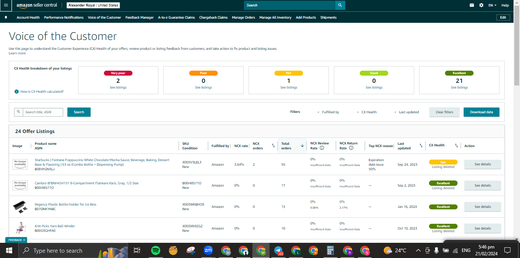
Task: Open the mail messages icon
Action: pyautogui.click(x=472, y=5)
